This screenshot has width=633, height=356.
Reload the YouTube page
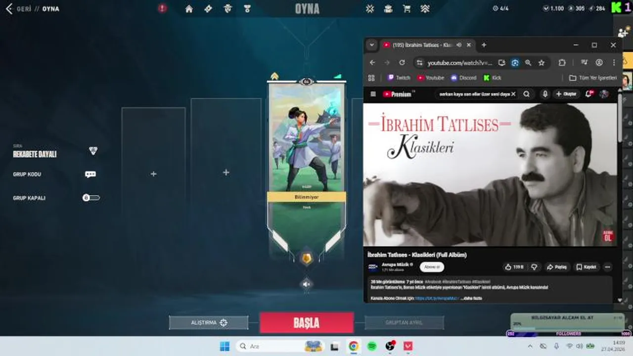coord(402,63)
